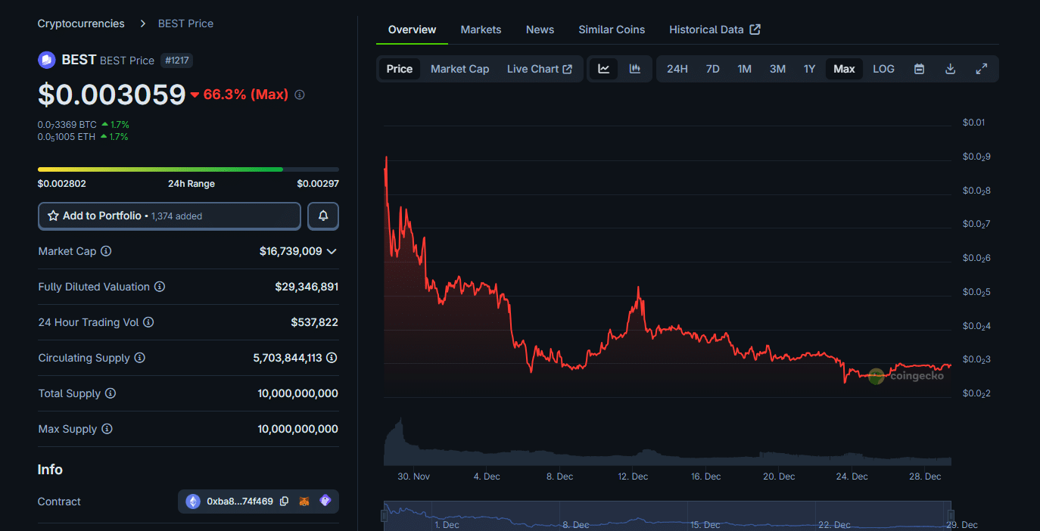The height and width of the screenshot is (531, 1040).
Task: Download the chart data
Action: coord(950,68)
